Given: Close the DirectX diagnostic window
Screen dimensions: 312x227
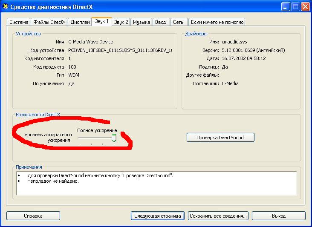Looking at the screenshot, I should coord(305,7).
